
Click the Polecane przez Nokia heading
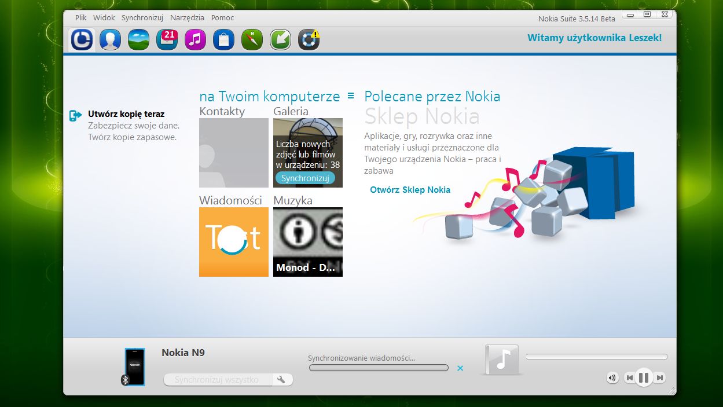click(x=432, y=96)
